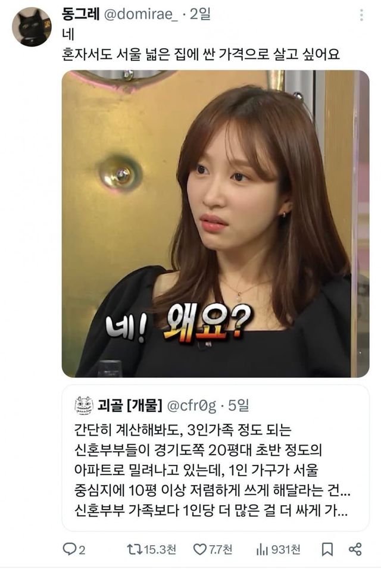
Task: Open view analytics bar chart icon
Action: [x=261, y=549]
